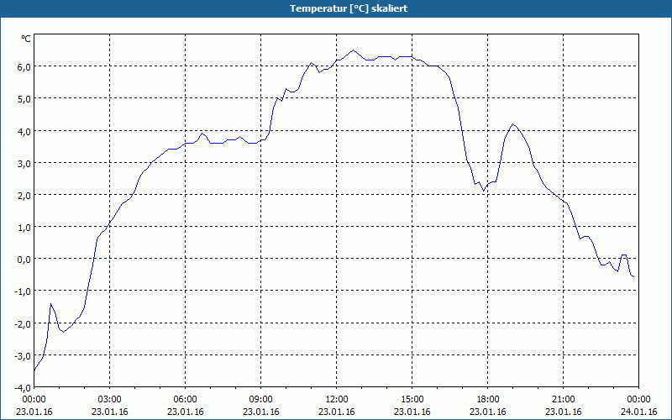The height and width of the screenshot is (420, 672).
Task: Click the 23.01.16 date under the first 00:00
Action: tap(34, 412)
